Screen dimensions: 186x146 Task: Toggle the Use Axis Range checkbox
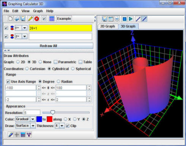coord(8,82)
